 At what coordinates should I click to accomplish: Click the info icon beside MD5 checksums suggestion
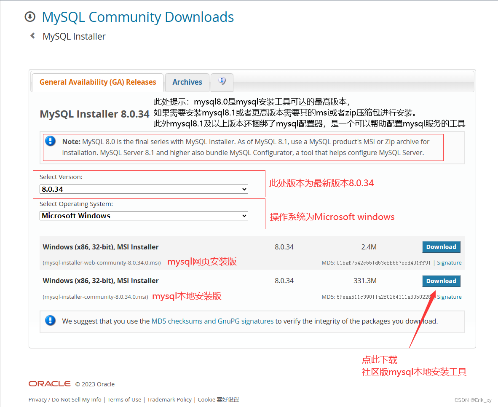click(51, 321)
